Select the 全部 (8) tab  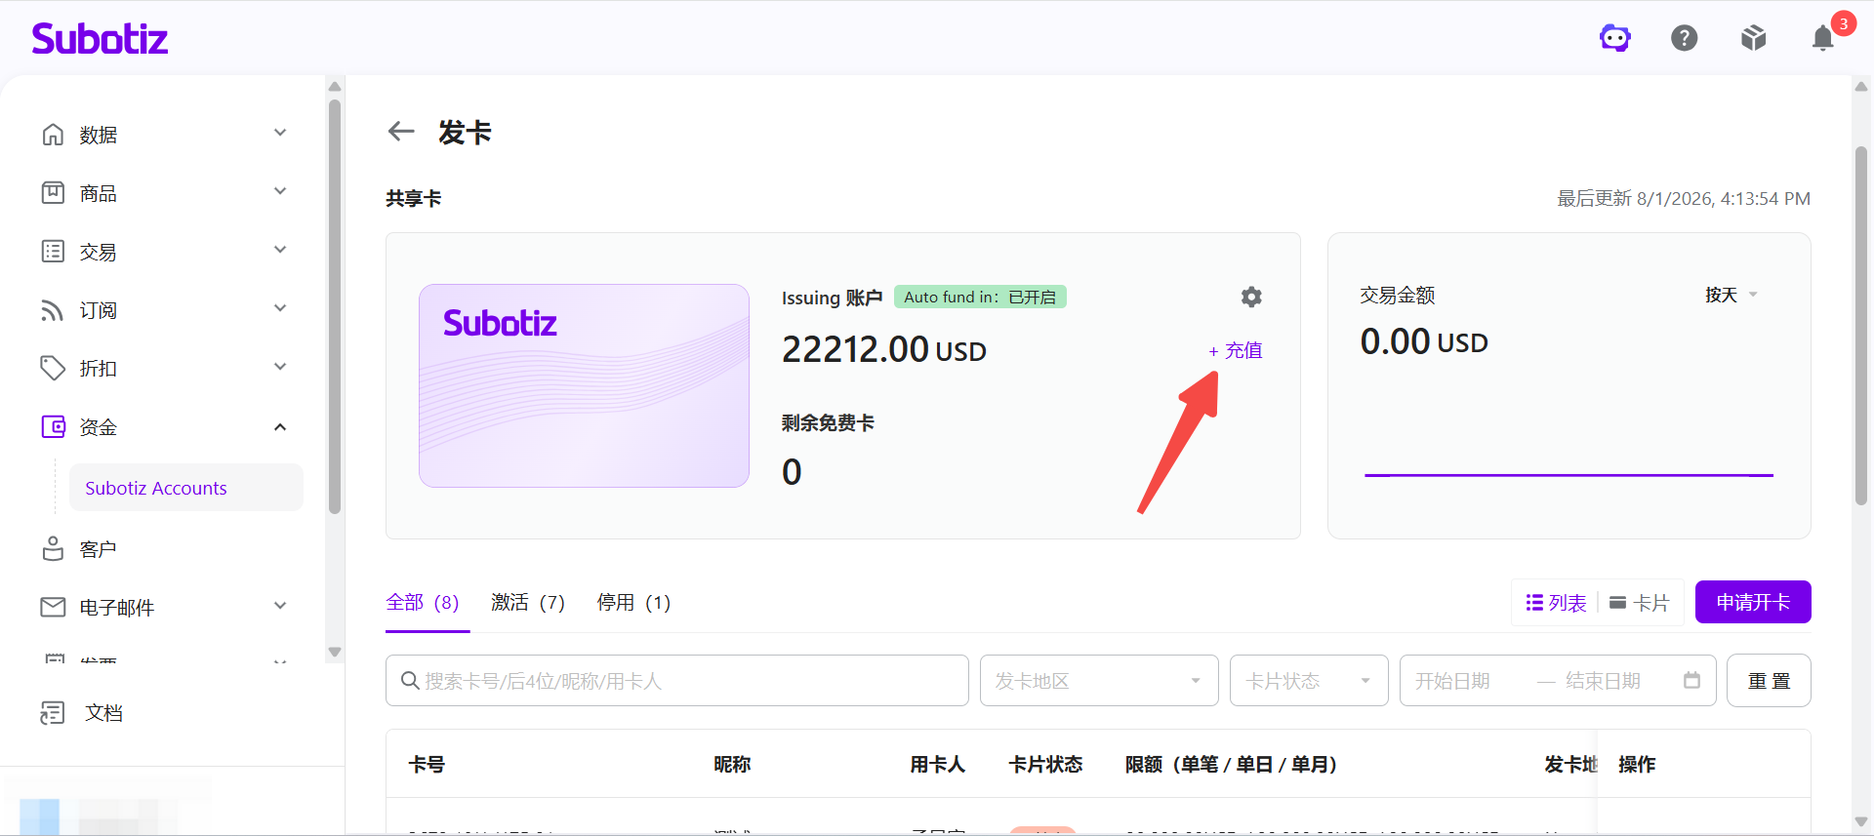click(423, 603)
